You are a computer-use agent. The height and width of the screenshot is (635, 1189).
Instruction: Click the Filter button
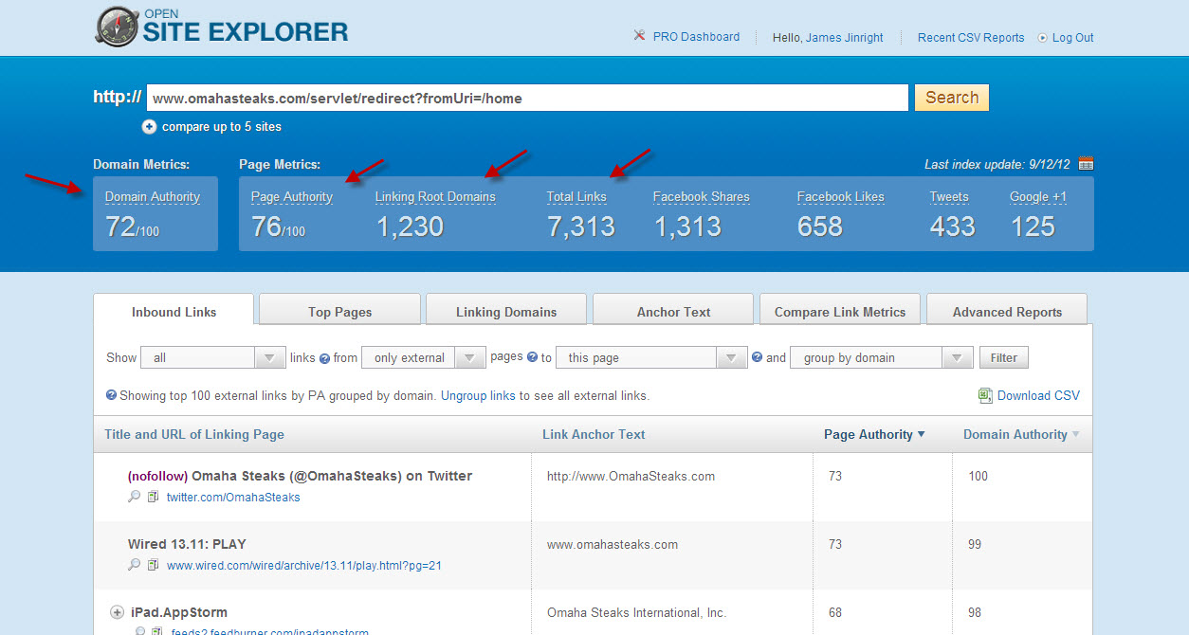point(1004,357)
